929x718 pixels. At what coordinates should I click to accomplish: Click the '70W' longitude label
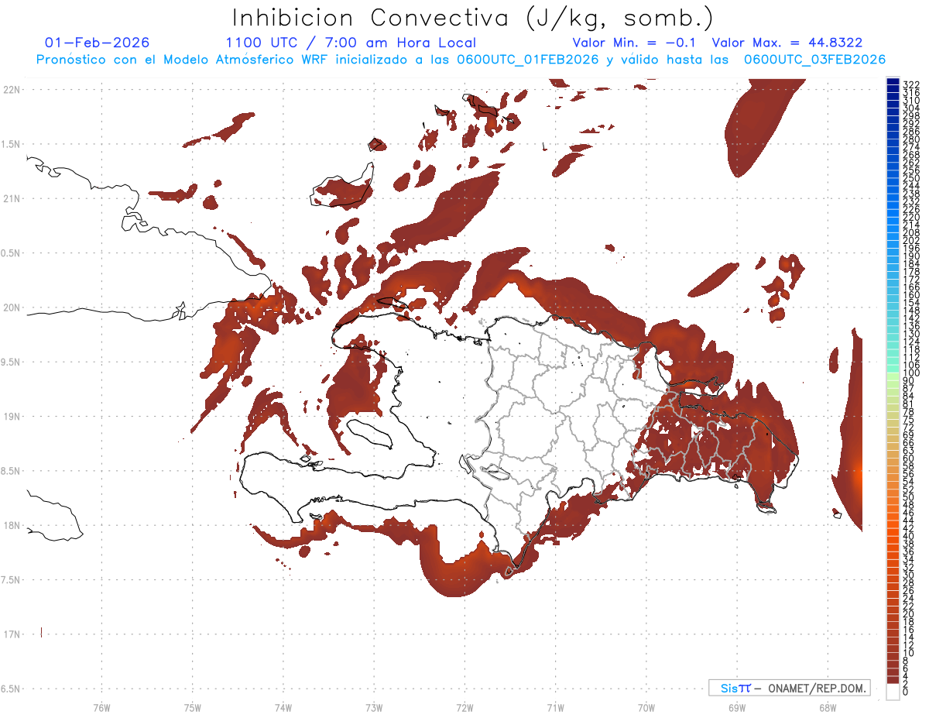646,706
